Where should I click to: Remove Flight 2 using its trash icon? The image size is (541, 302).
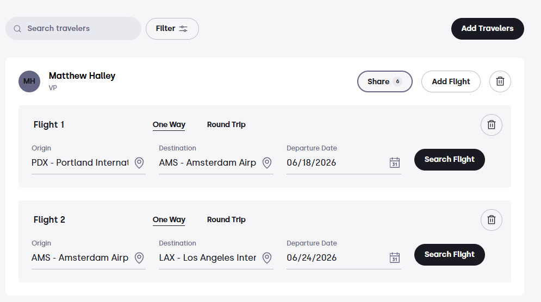(492, 220)
